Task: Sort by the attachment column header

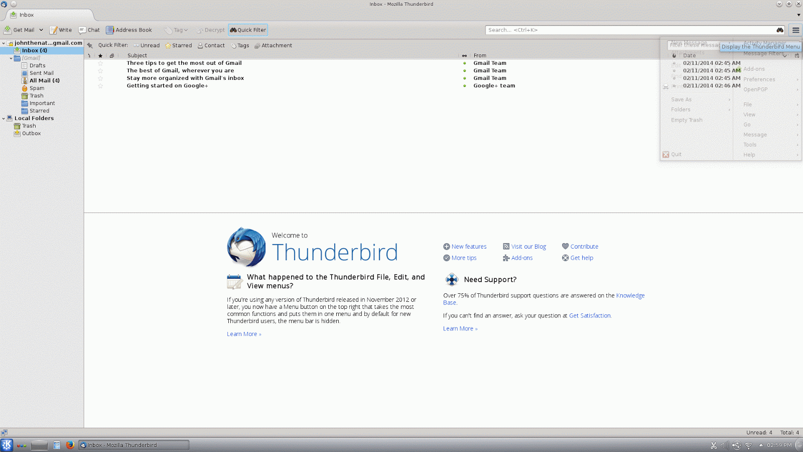Action: click(x=112, y=56)
